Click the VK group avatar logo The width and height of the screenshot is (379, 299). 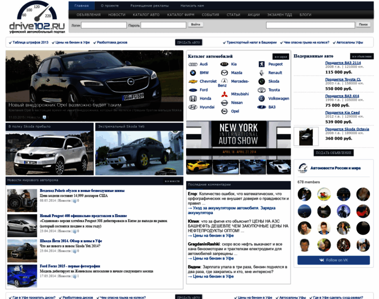tap(303, 168)
